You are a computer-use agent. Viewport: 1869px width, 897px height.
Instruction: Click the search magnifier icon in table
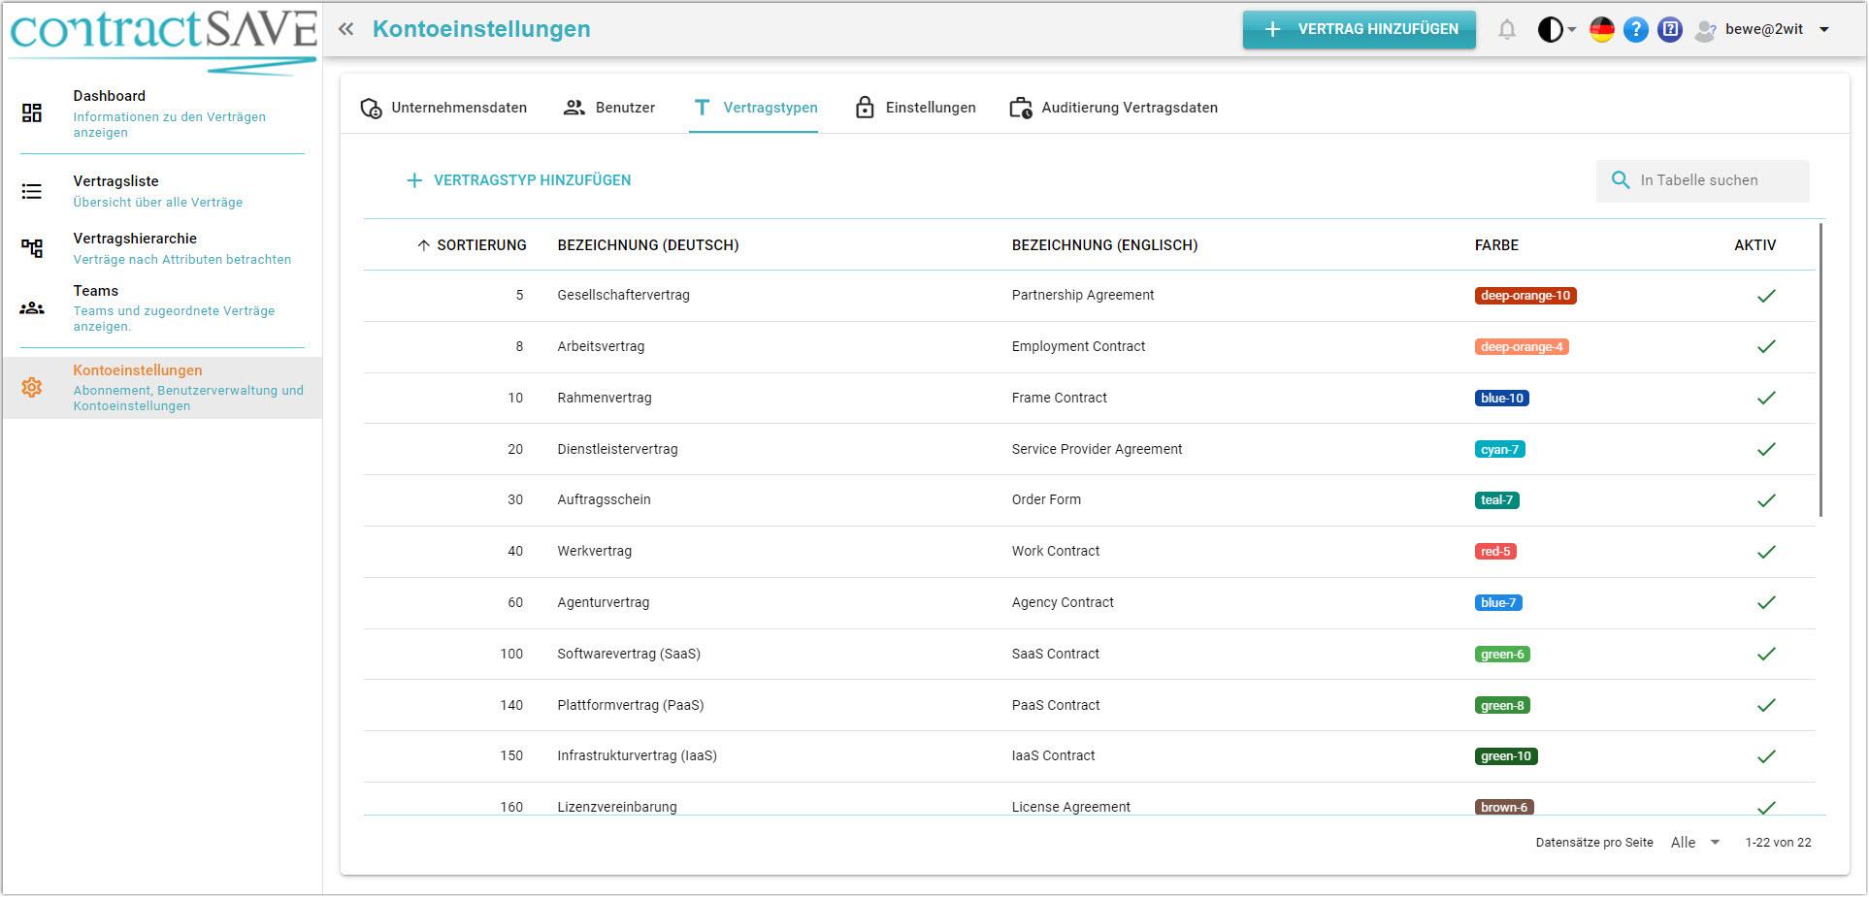(1620, 180)
